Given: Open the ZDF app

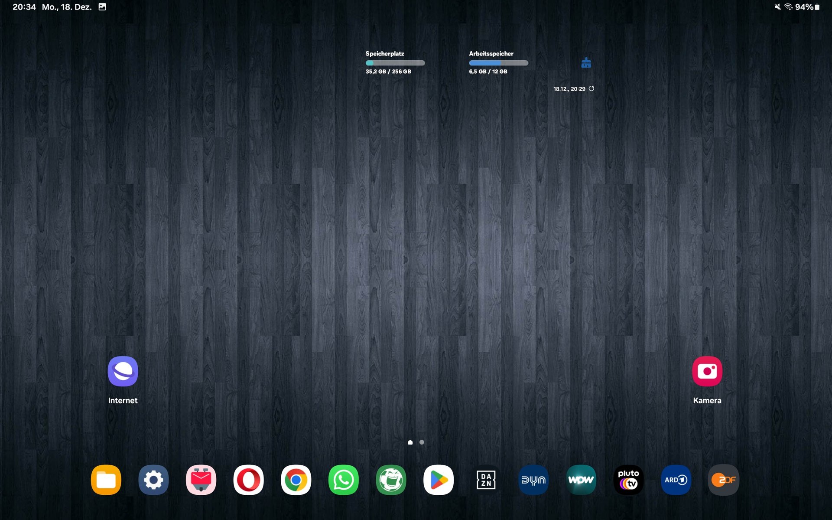Looking at the screenshot, I should (x=723, y=480).
